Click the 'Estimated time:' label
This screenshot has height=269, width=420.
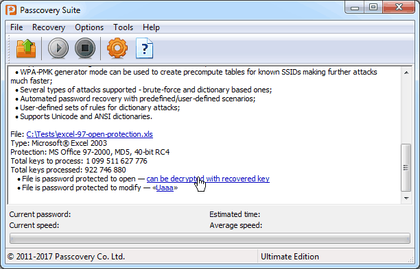[235, 214]
